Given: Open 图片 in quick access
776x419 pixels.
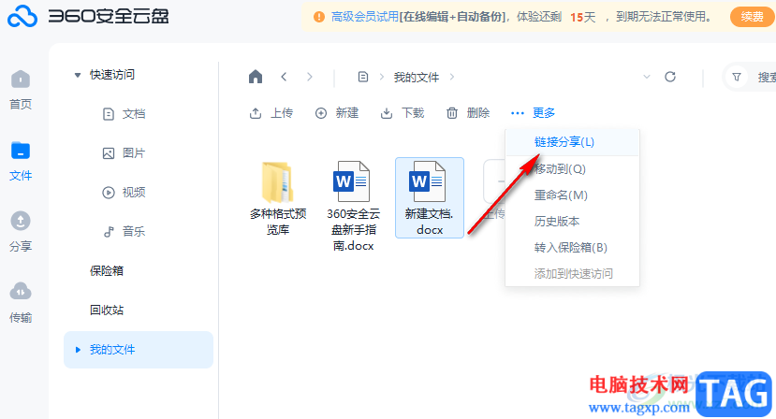Looking at the screenshot, I should [124, 153].
